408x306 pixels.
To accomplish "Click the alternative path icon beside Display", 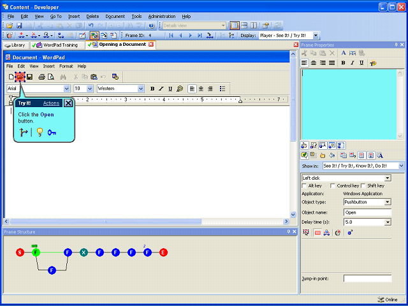I will click(x=231, y=36).
